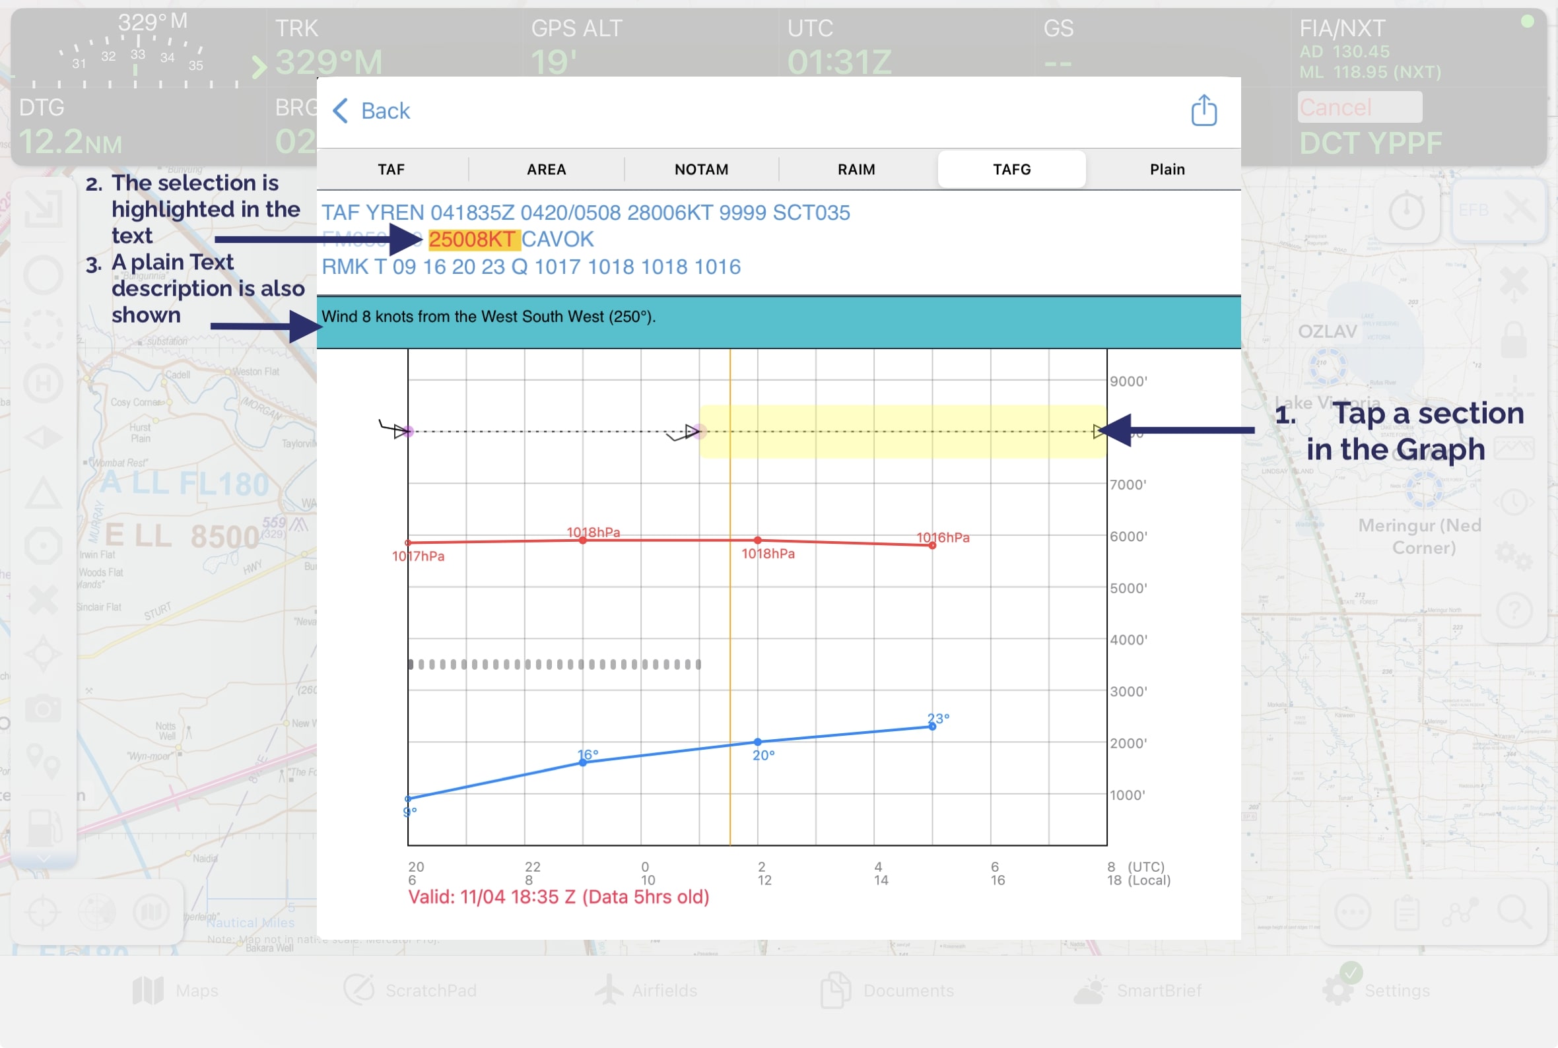This screenshot has height=1048, width=1558.
Task: Open the Airfields airplane icon
Action: [608, 990]
